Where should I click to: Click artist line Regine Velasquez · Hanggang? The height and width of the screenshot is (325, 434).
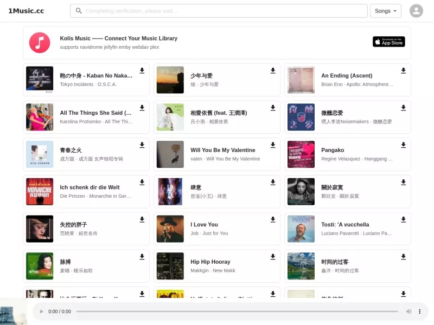357,159
